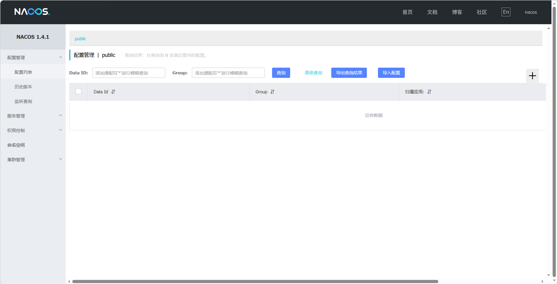The width and height of the screenshot is (557, 284).
Task: Tick the select-all checkbox in table header
Action: [x=78, y=91]
